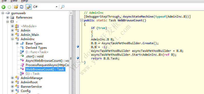This screenshot has height=94, width=204.
Task: Select the WebBrowseCount() : Task method
Action: click(45, 69)
